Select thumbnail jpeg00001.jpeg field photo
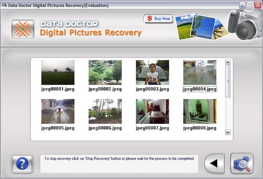 [x=58, y=72]
